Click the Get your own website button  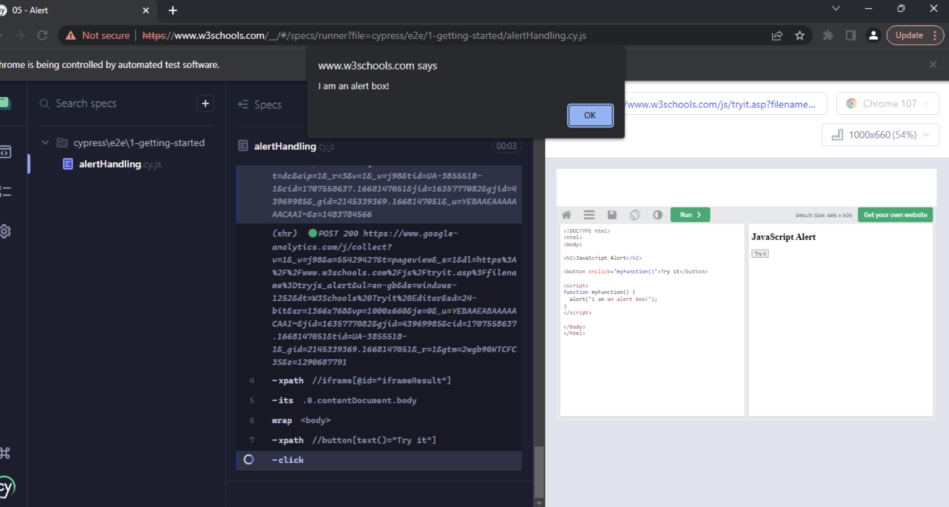(895, 214)
